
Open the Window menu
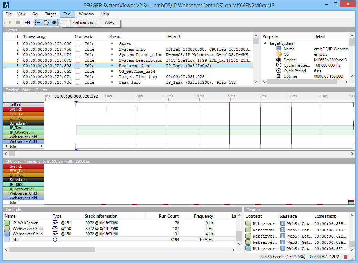[x=86, y=14]
